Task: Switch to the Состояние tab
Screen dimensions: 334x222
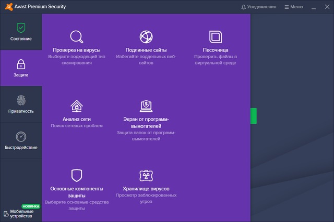Action: coord(21,32)
